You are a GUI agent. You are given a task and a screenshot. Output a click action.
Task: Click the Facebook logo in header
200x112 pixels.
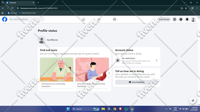[5, 19]
